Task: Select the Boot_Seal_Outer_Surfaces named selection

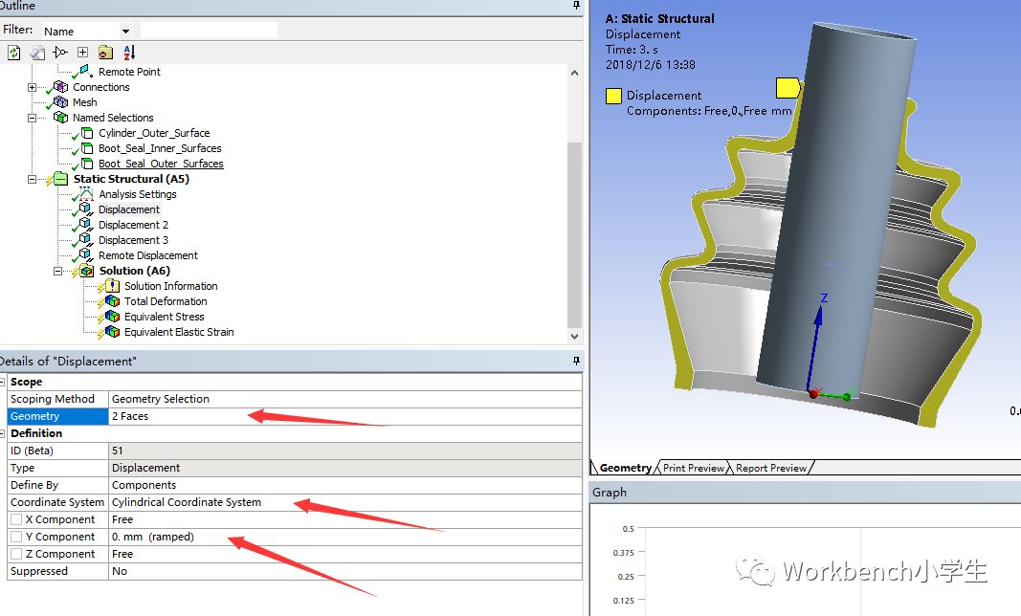Action: (x=161, y=164)
